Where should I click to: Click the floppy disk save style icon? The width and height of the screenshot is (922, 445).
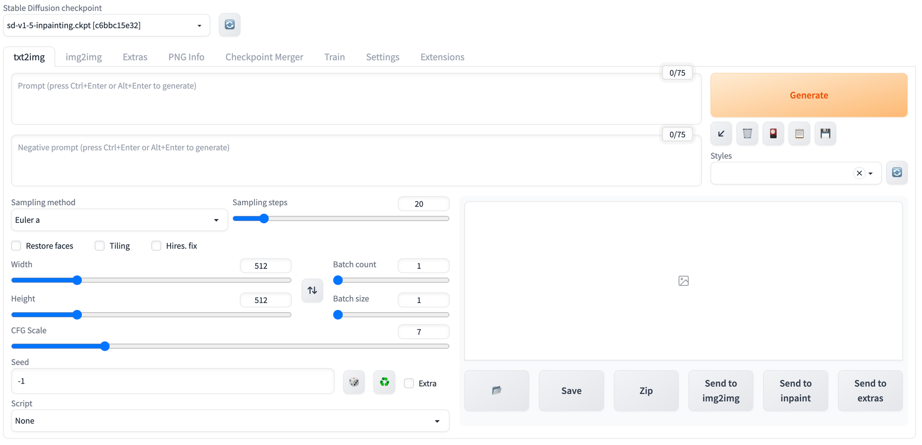(x=825, y=134)
